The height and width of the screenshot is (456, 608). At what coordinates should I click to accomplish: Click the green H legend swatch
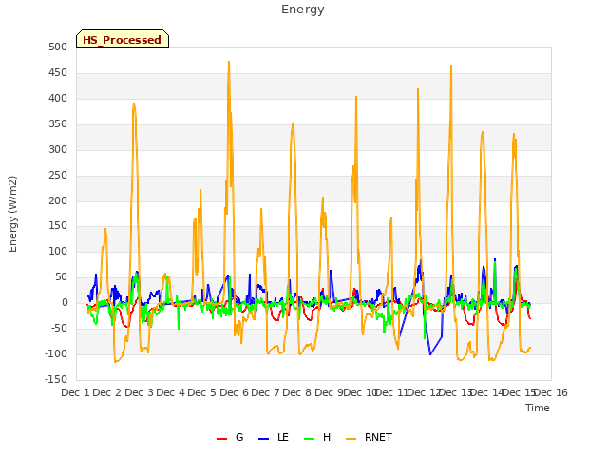[x=309, y=439]
